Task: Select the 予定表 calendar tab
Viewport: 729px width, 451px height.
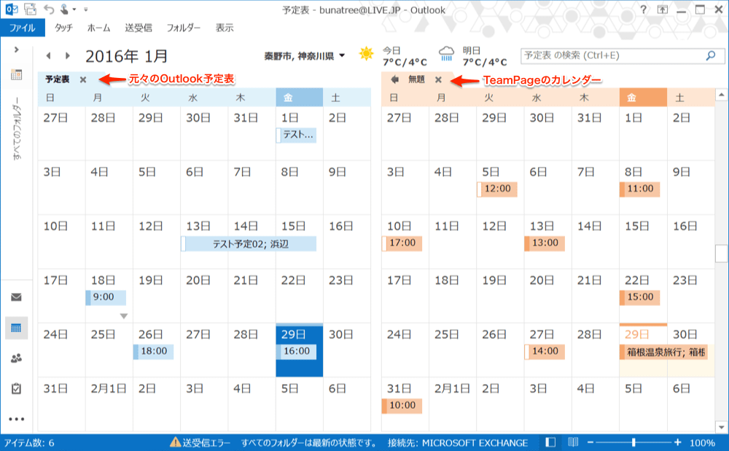Action: pos(57,79)
